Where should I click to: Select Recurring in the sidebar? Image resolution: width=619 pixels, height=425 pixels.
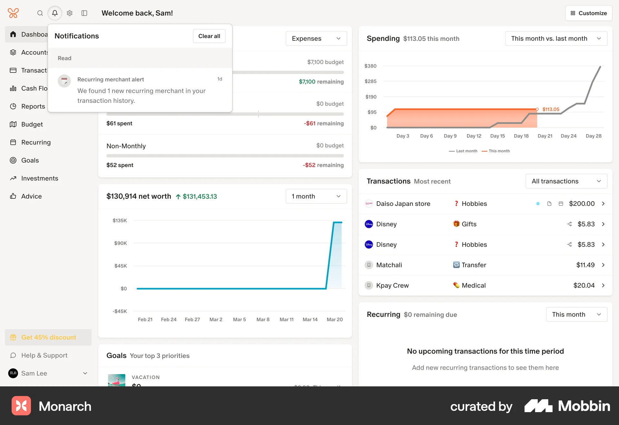tap(36, 142)
